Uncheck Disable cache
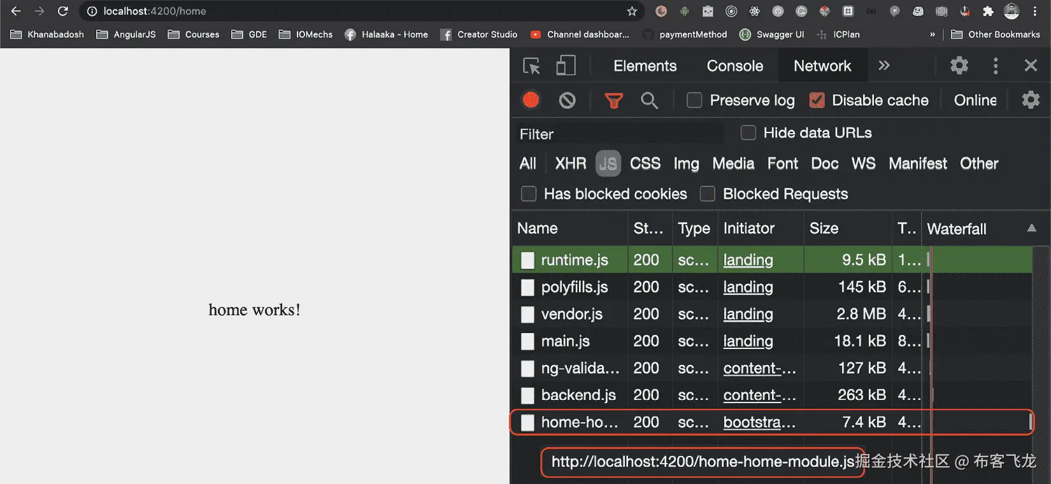Screen dimensions: 1051x484 coord(817,100)
